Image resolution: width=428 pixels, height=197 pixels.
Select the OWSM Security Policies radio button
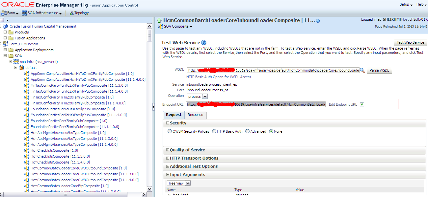tap(169, 131)
